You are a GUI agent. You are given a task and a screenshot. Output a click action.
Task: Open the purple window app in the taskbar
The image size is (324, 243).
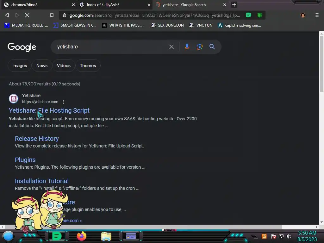click(x=131, y=236)
